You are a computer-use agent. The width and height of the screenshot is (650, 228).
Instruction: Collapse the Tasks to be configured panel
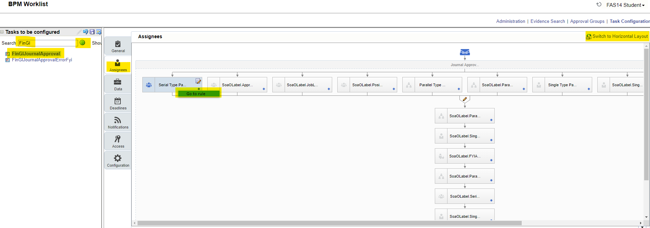[x=2, y=32]
